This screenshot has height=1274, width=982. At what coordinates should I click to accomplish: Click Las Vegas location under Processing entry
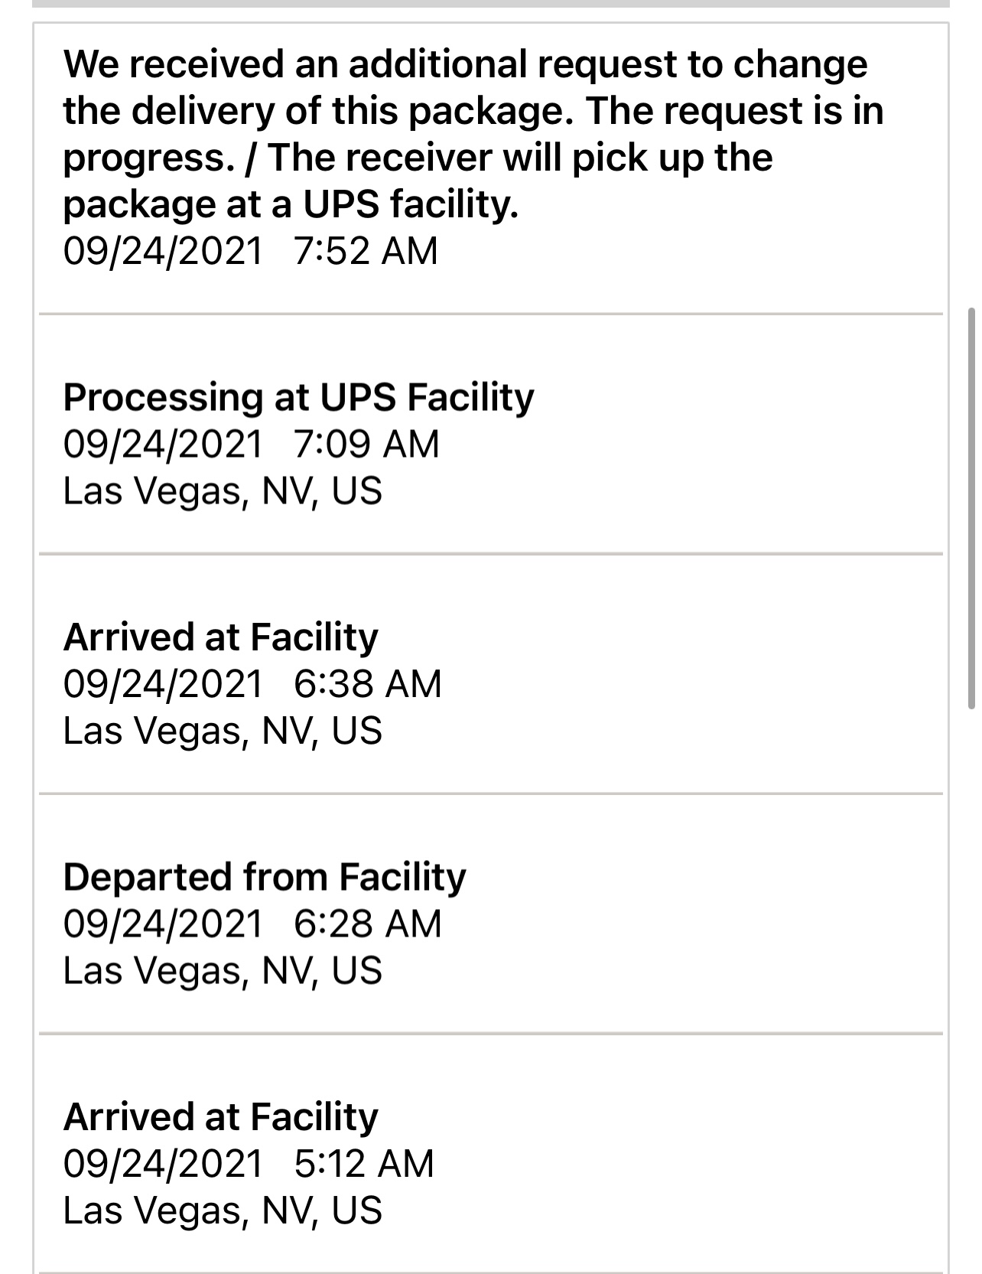(x=223, y=491)
